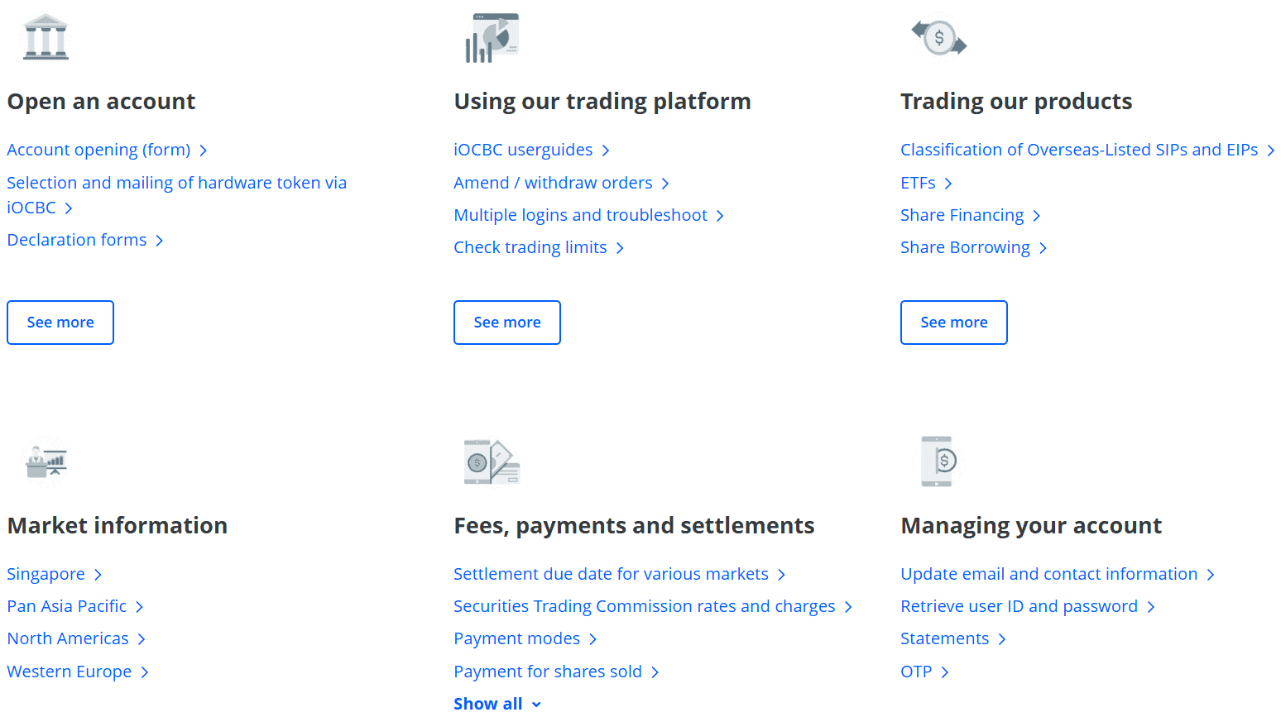Click the chevron arrow beside OTP
Screen dimensions: 1281x717
(945, 672)
